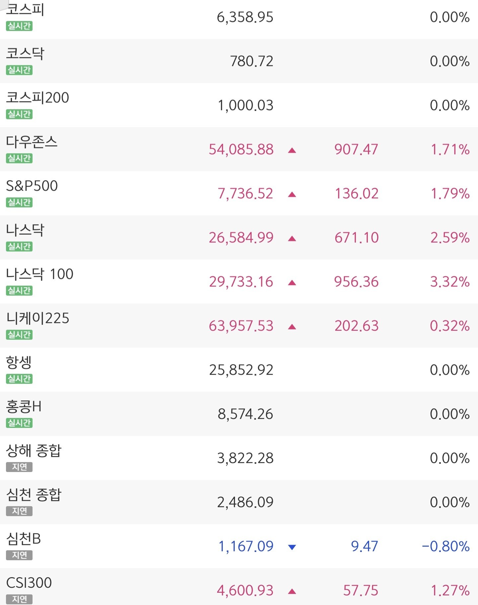Screen dimensions: 478x605
Task: Click the 나스닥 value 26,584.99
Action: (x=241, y=238)
